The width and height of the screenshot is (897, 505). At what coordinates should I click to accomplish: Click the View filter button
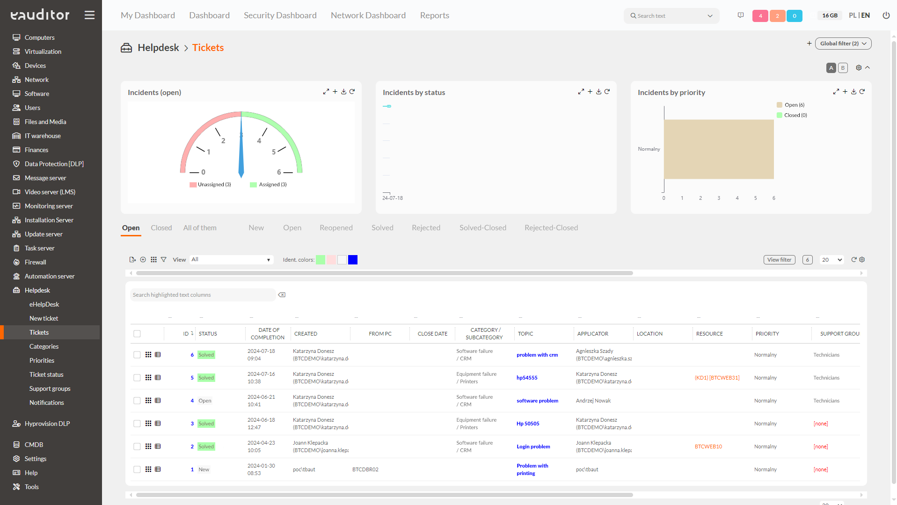click(x=779, y=260)
